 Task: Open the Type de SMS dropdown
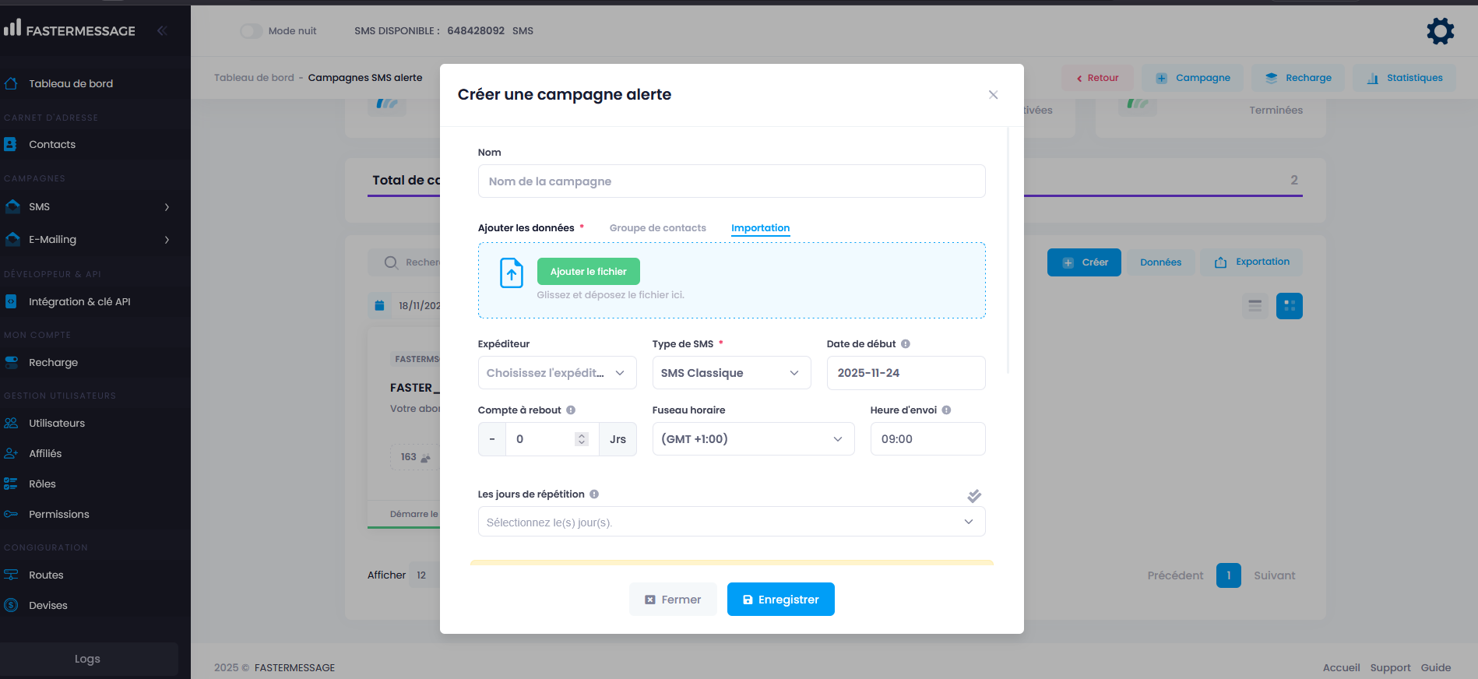pos(730,373)
